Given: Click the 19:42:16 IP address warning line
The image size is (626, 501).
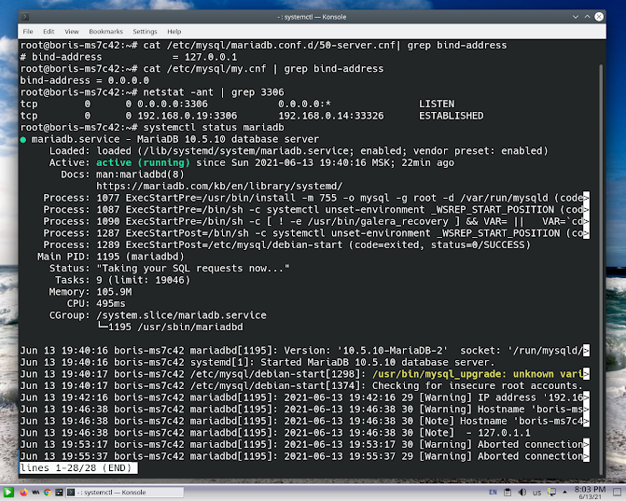Looking at the screenshot, I should coord(305,397).
